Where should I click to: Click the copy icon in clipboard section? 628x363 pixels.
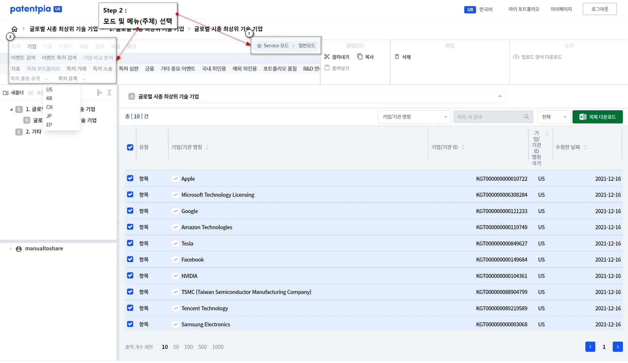[360, 57]
